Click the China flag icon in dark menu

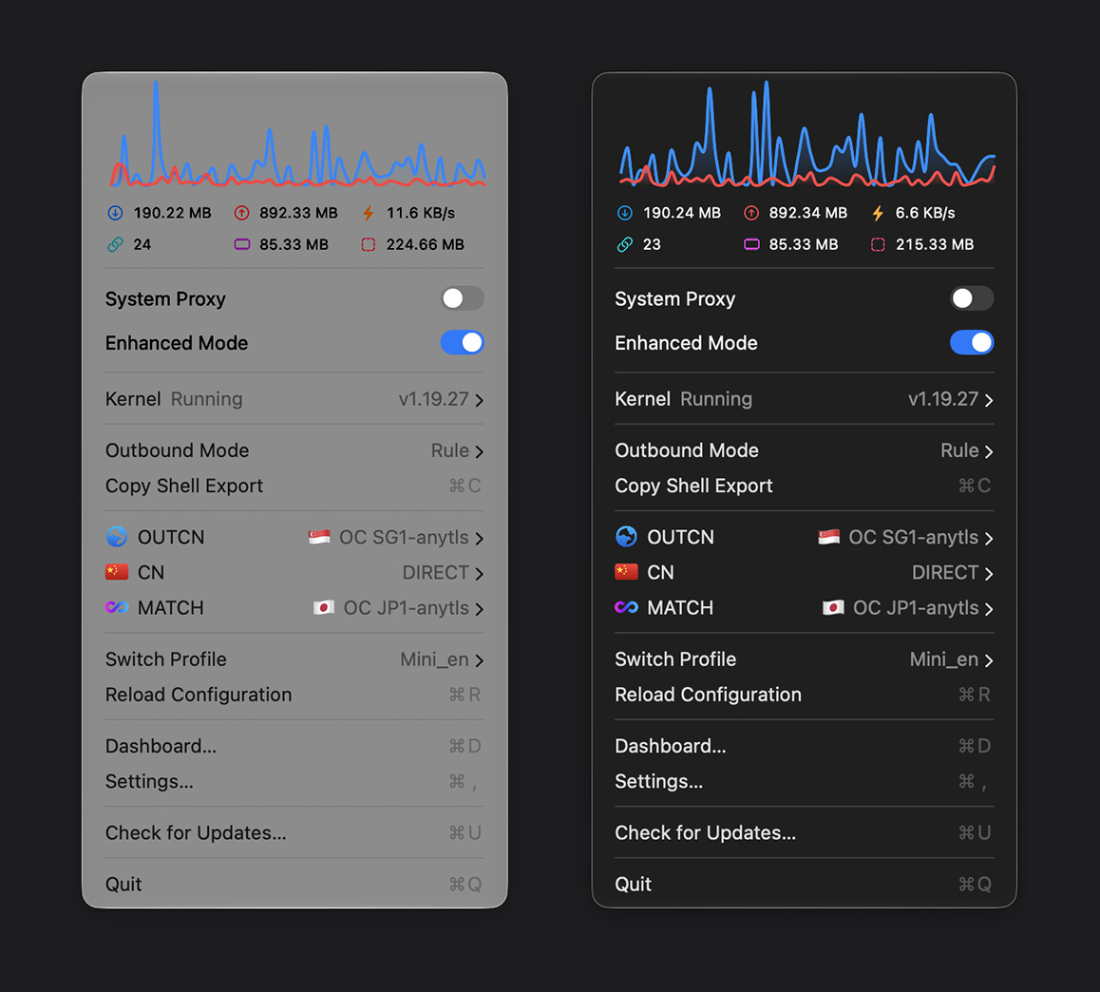[x=626, y=572]
